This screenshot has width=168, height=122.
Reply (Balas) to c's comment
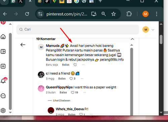(x=62, y=79)
